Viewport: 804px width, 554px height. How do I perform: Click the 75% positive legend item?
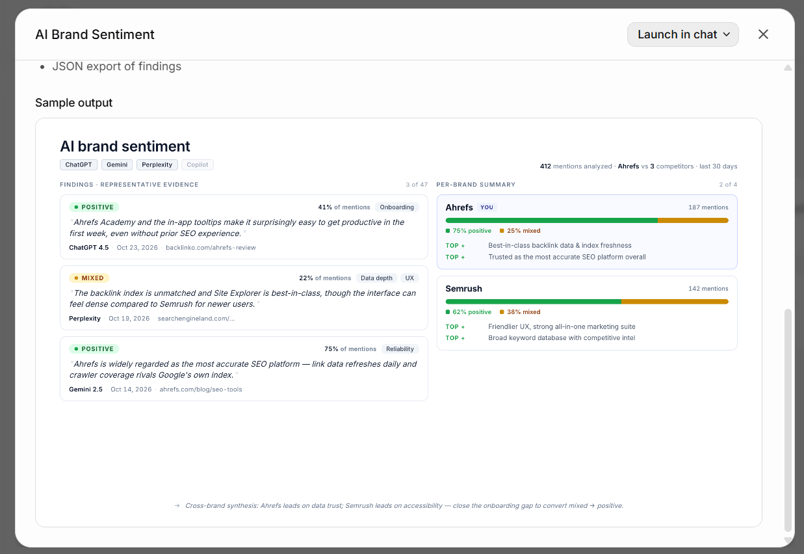[469, 231]
